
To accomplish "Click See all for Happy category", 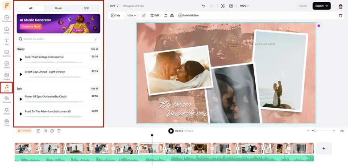I will tap(95, 49).
